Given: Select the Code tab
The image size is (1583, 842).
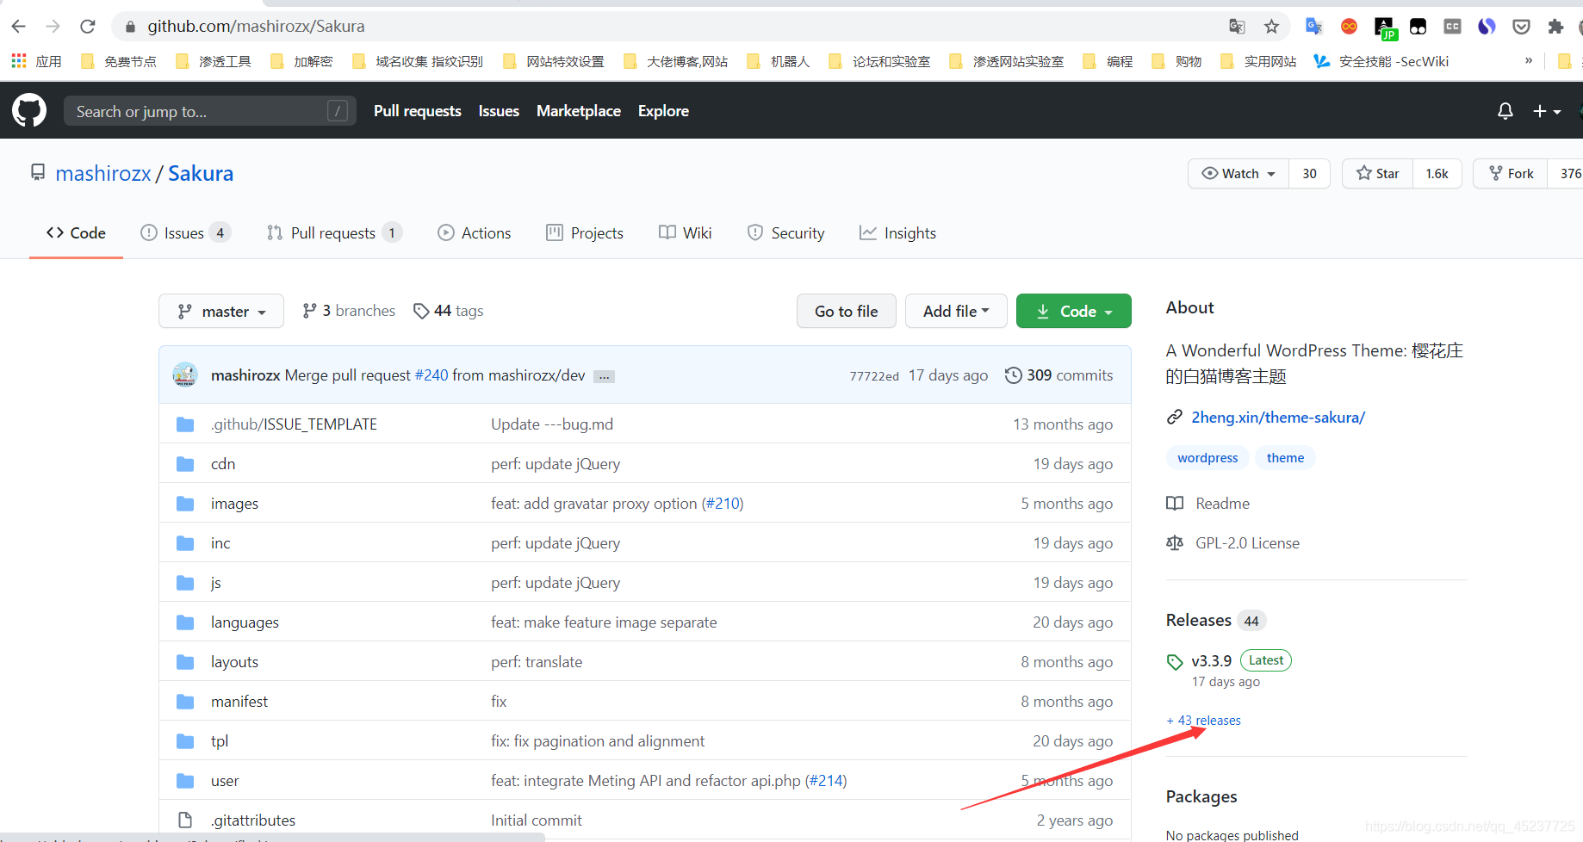Looking at the screenshot, I should pos(76,232).
